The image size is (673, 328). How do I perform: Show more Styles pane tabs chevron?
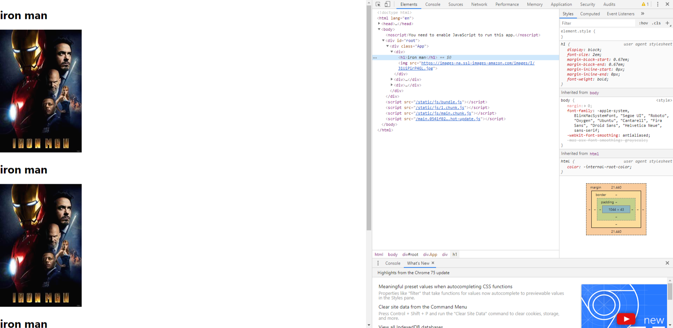(643, 14)
